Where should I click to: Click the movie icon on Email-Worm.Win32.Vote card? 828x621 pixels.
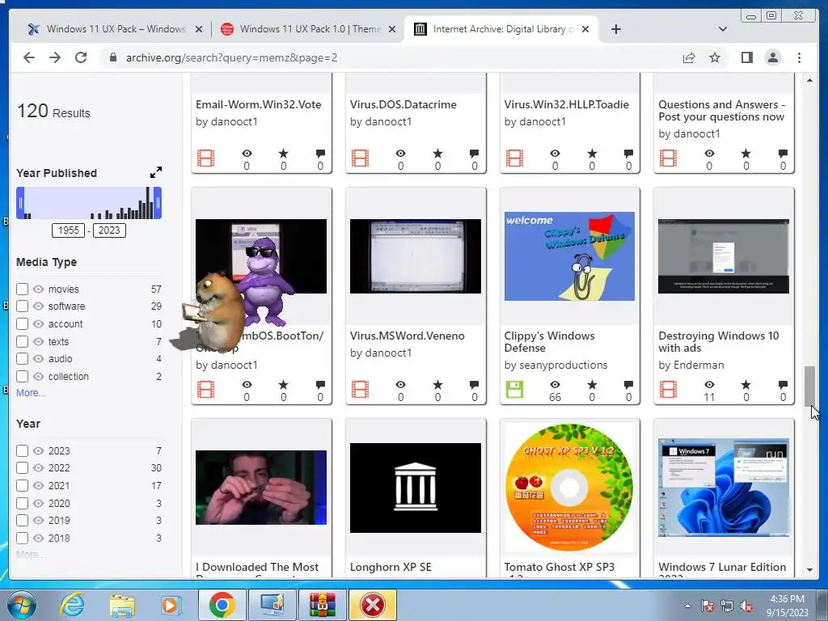point(205,158)
